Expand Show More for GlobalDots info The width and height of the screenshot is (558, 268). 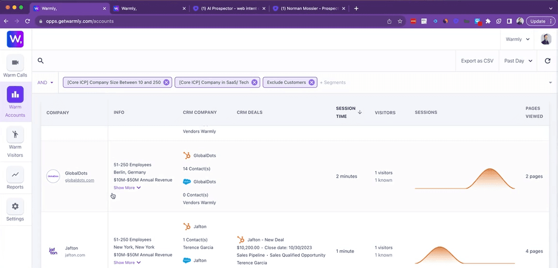click(127, 188)
